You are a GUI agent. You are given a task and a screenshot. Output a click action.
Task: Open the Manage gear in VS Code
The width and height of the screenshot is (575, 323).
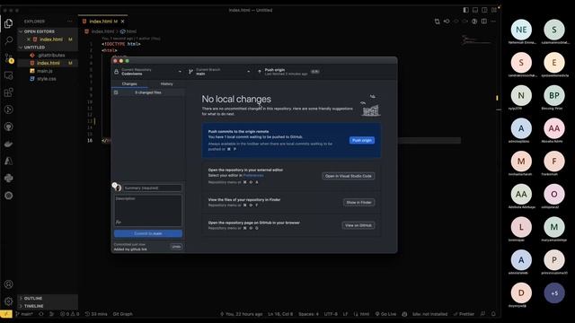coord(8,301)
